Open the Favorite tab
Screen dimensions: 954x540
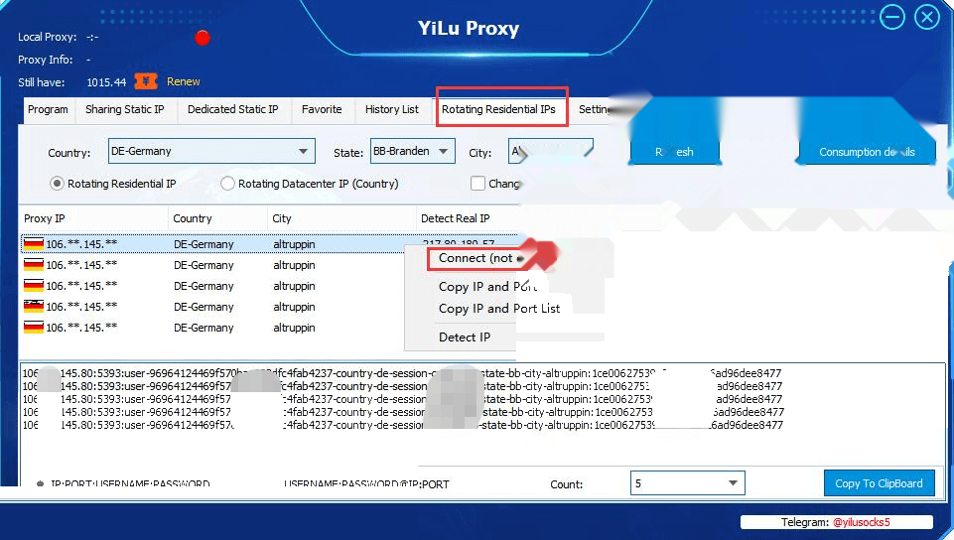322,109
